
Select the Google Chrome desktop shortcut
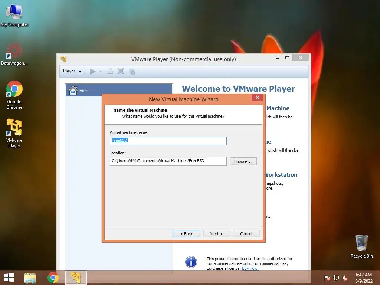[x=14, y=95]
